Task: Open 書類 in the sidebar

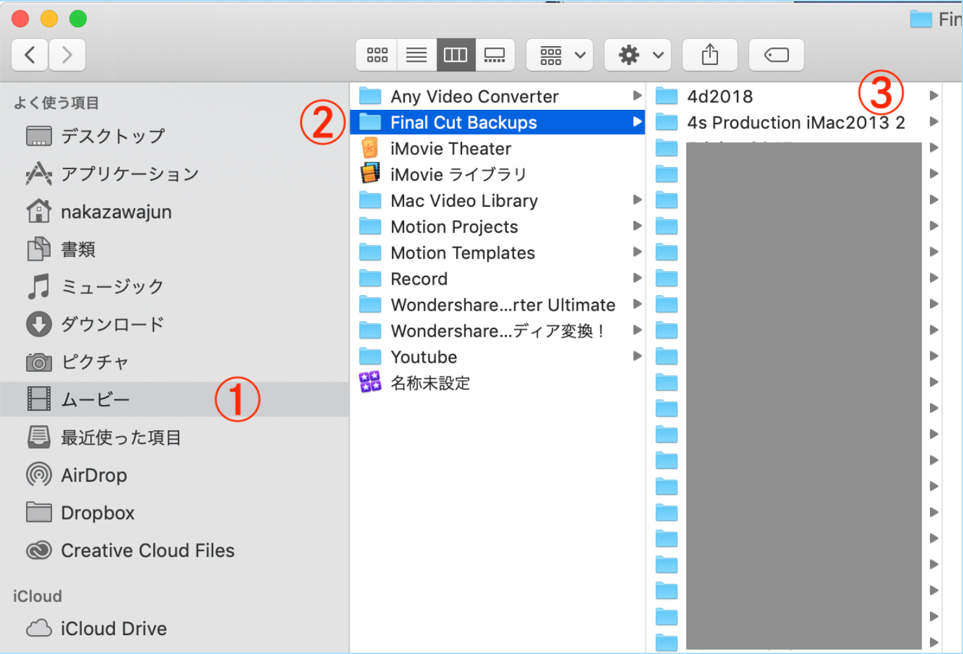Action: click(175, 250)
